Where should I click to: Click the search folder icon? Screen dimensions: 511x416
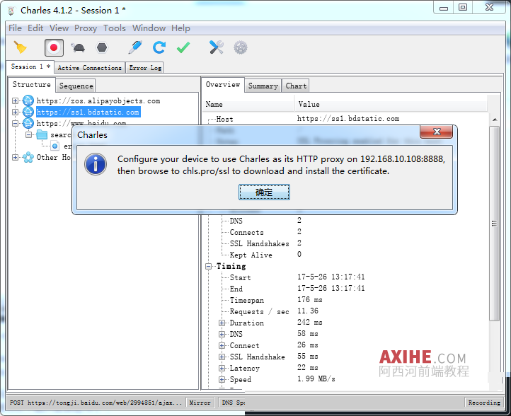pyautogui.click(x=42, y=134)
